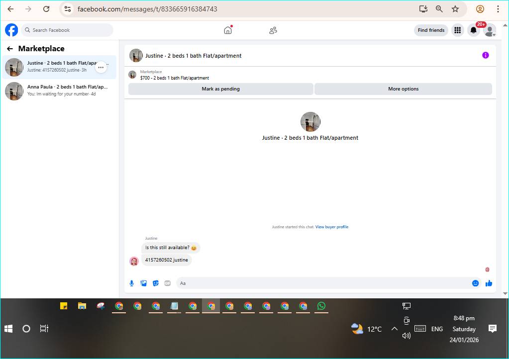Click the chat header Justine avatar
The image size is (509, 359).
coord(136,56)
